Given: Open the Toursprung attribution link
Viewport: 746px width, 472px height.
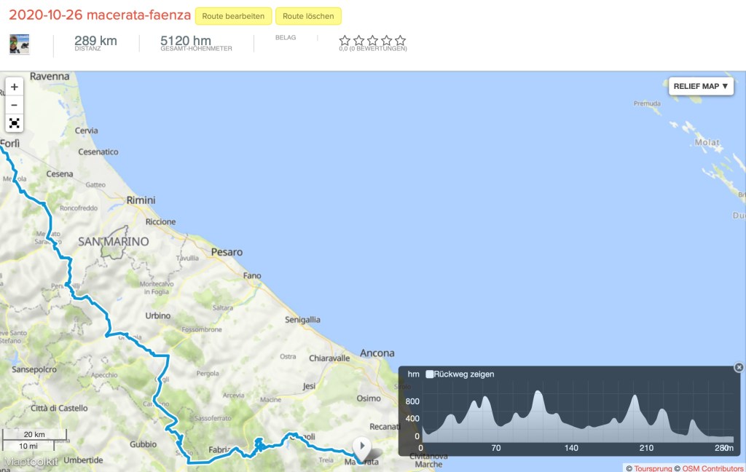Looking at the screenshot, I should pos(654,468).
